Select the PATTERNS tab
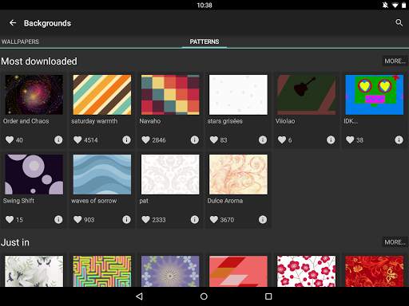The image size is (409, 306). pyautogui.click(x=204, y=41)
